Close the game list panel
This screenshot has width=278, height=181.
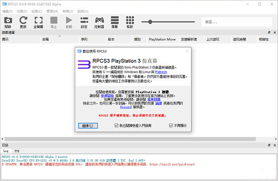[275, 32]
